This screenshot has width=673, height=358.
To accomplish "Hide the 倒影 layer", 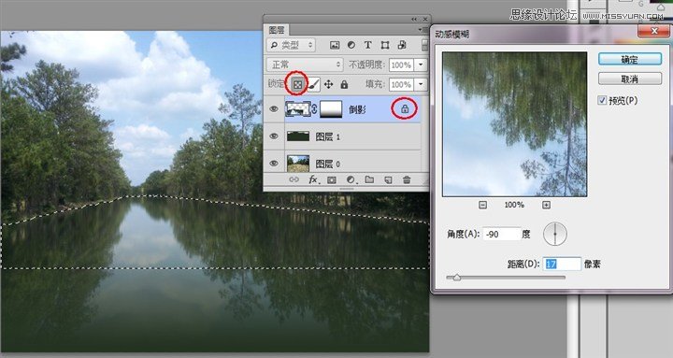I will click(274, 109).
